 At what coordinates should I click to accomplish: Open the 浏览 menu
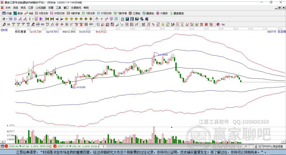(x=16, y=8)
